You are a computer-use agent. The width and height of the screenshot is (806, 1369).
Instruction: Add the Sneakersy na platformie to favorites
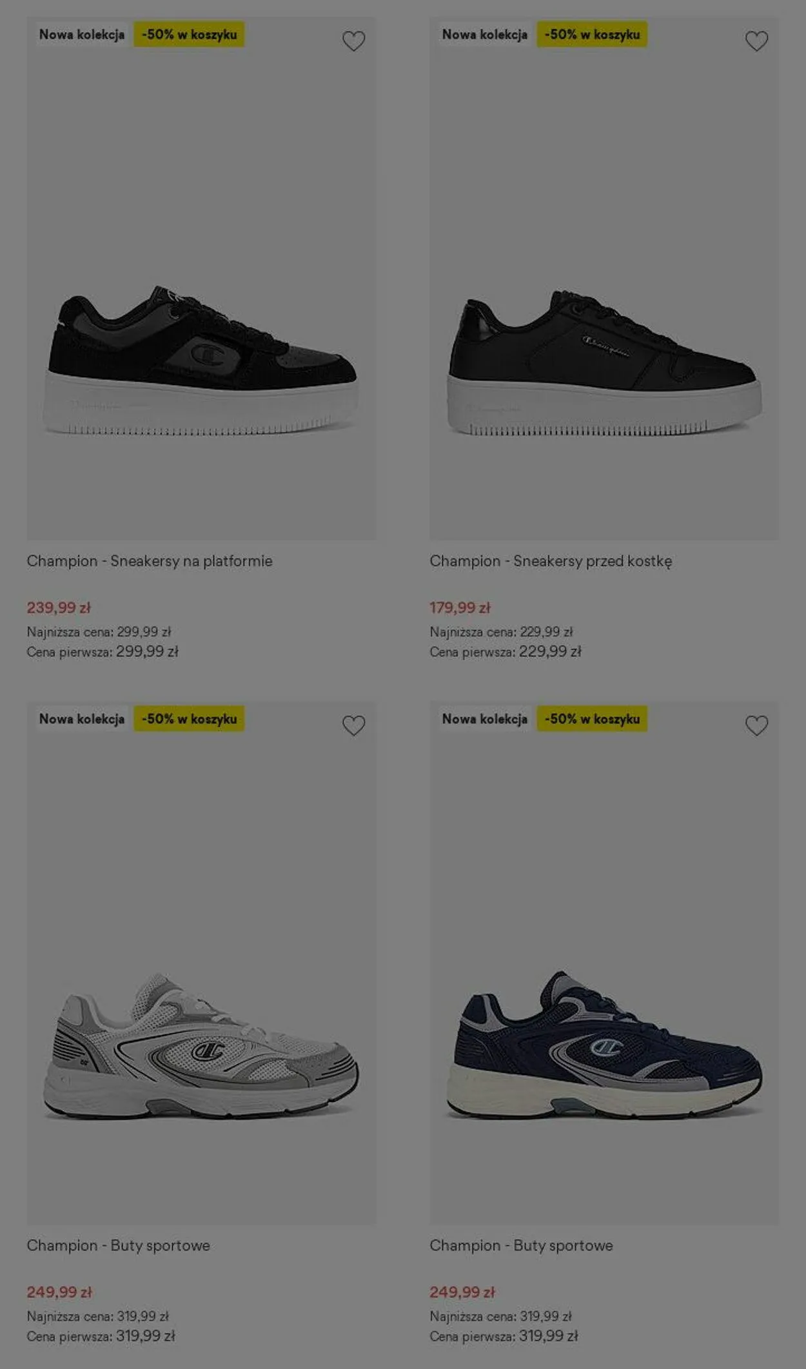[x=353, y=41]
